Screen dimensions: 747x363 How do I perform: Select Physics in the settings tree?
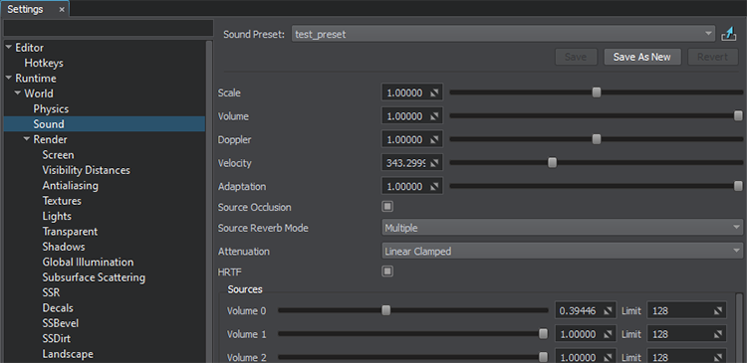pyautogui.click(x=51, y=109)
